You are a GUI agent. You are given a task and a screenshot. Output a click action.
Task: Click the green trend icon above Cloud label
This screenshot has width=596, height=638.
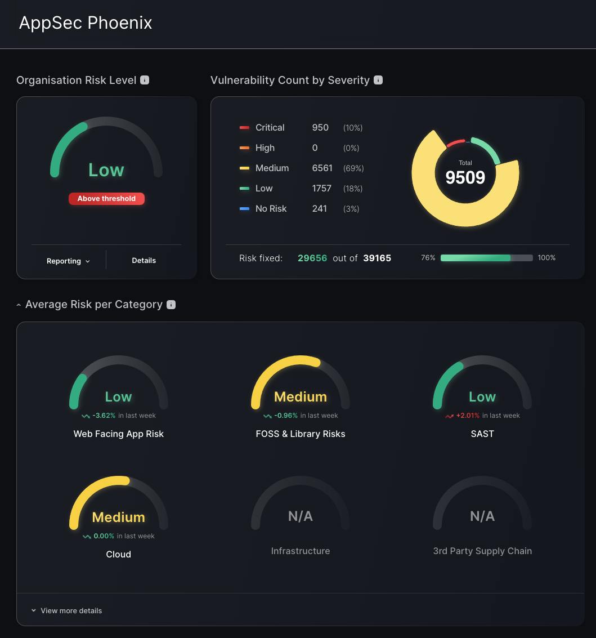(87, 536)
